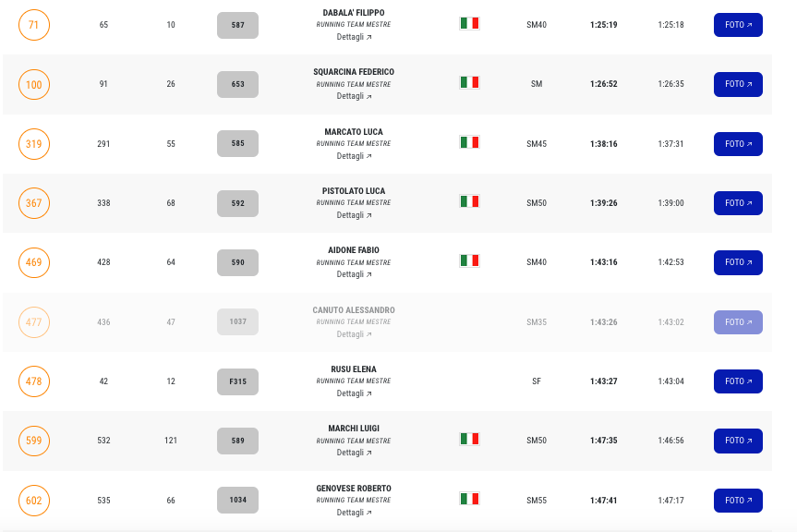Viewport: 797px width, 532px height.
Task: Click runner name Marchi Luigi
Action: pyautogui.click(x=354, y=429)
